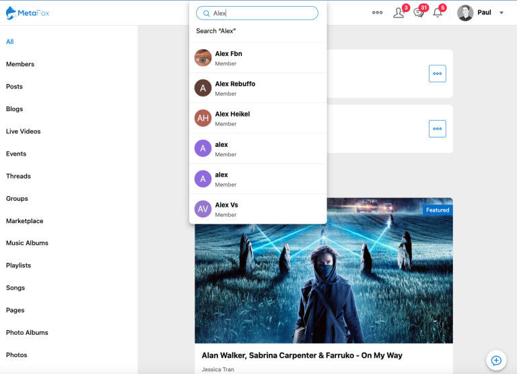Open the first card's options menu button
Viewport: 517px width, 374px height.
coord(437,73)
